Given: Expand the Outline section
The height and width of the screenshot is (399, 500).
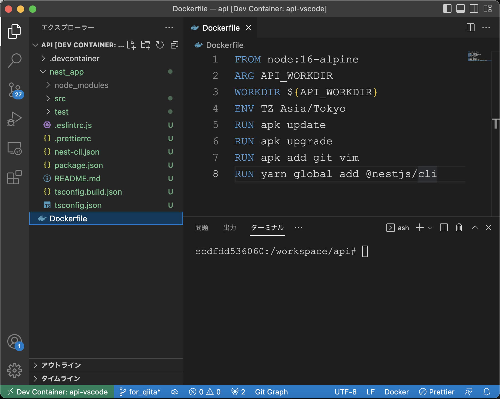Looking at the screenshot, I should tap(106, 365).
